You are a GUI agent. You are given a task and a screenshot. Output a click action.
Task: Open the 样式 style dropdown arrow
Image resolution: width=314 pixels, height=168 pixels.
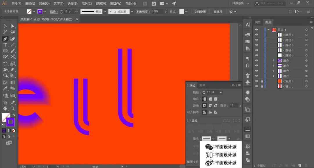(186, 12)
